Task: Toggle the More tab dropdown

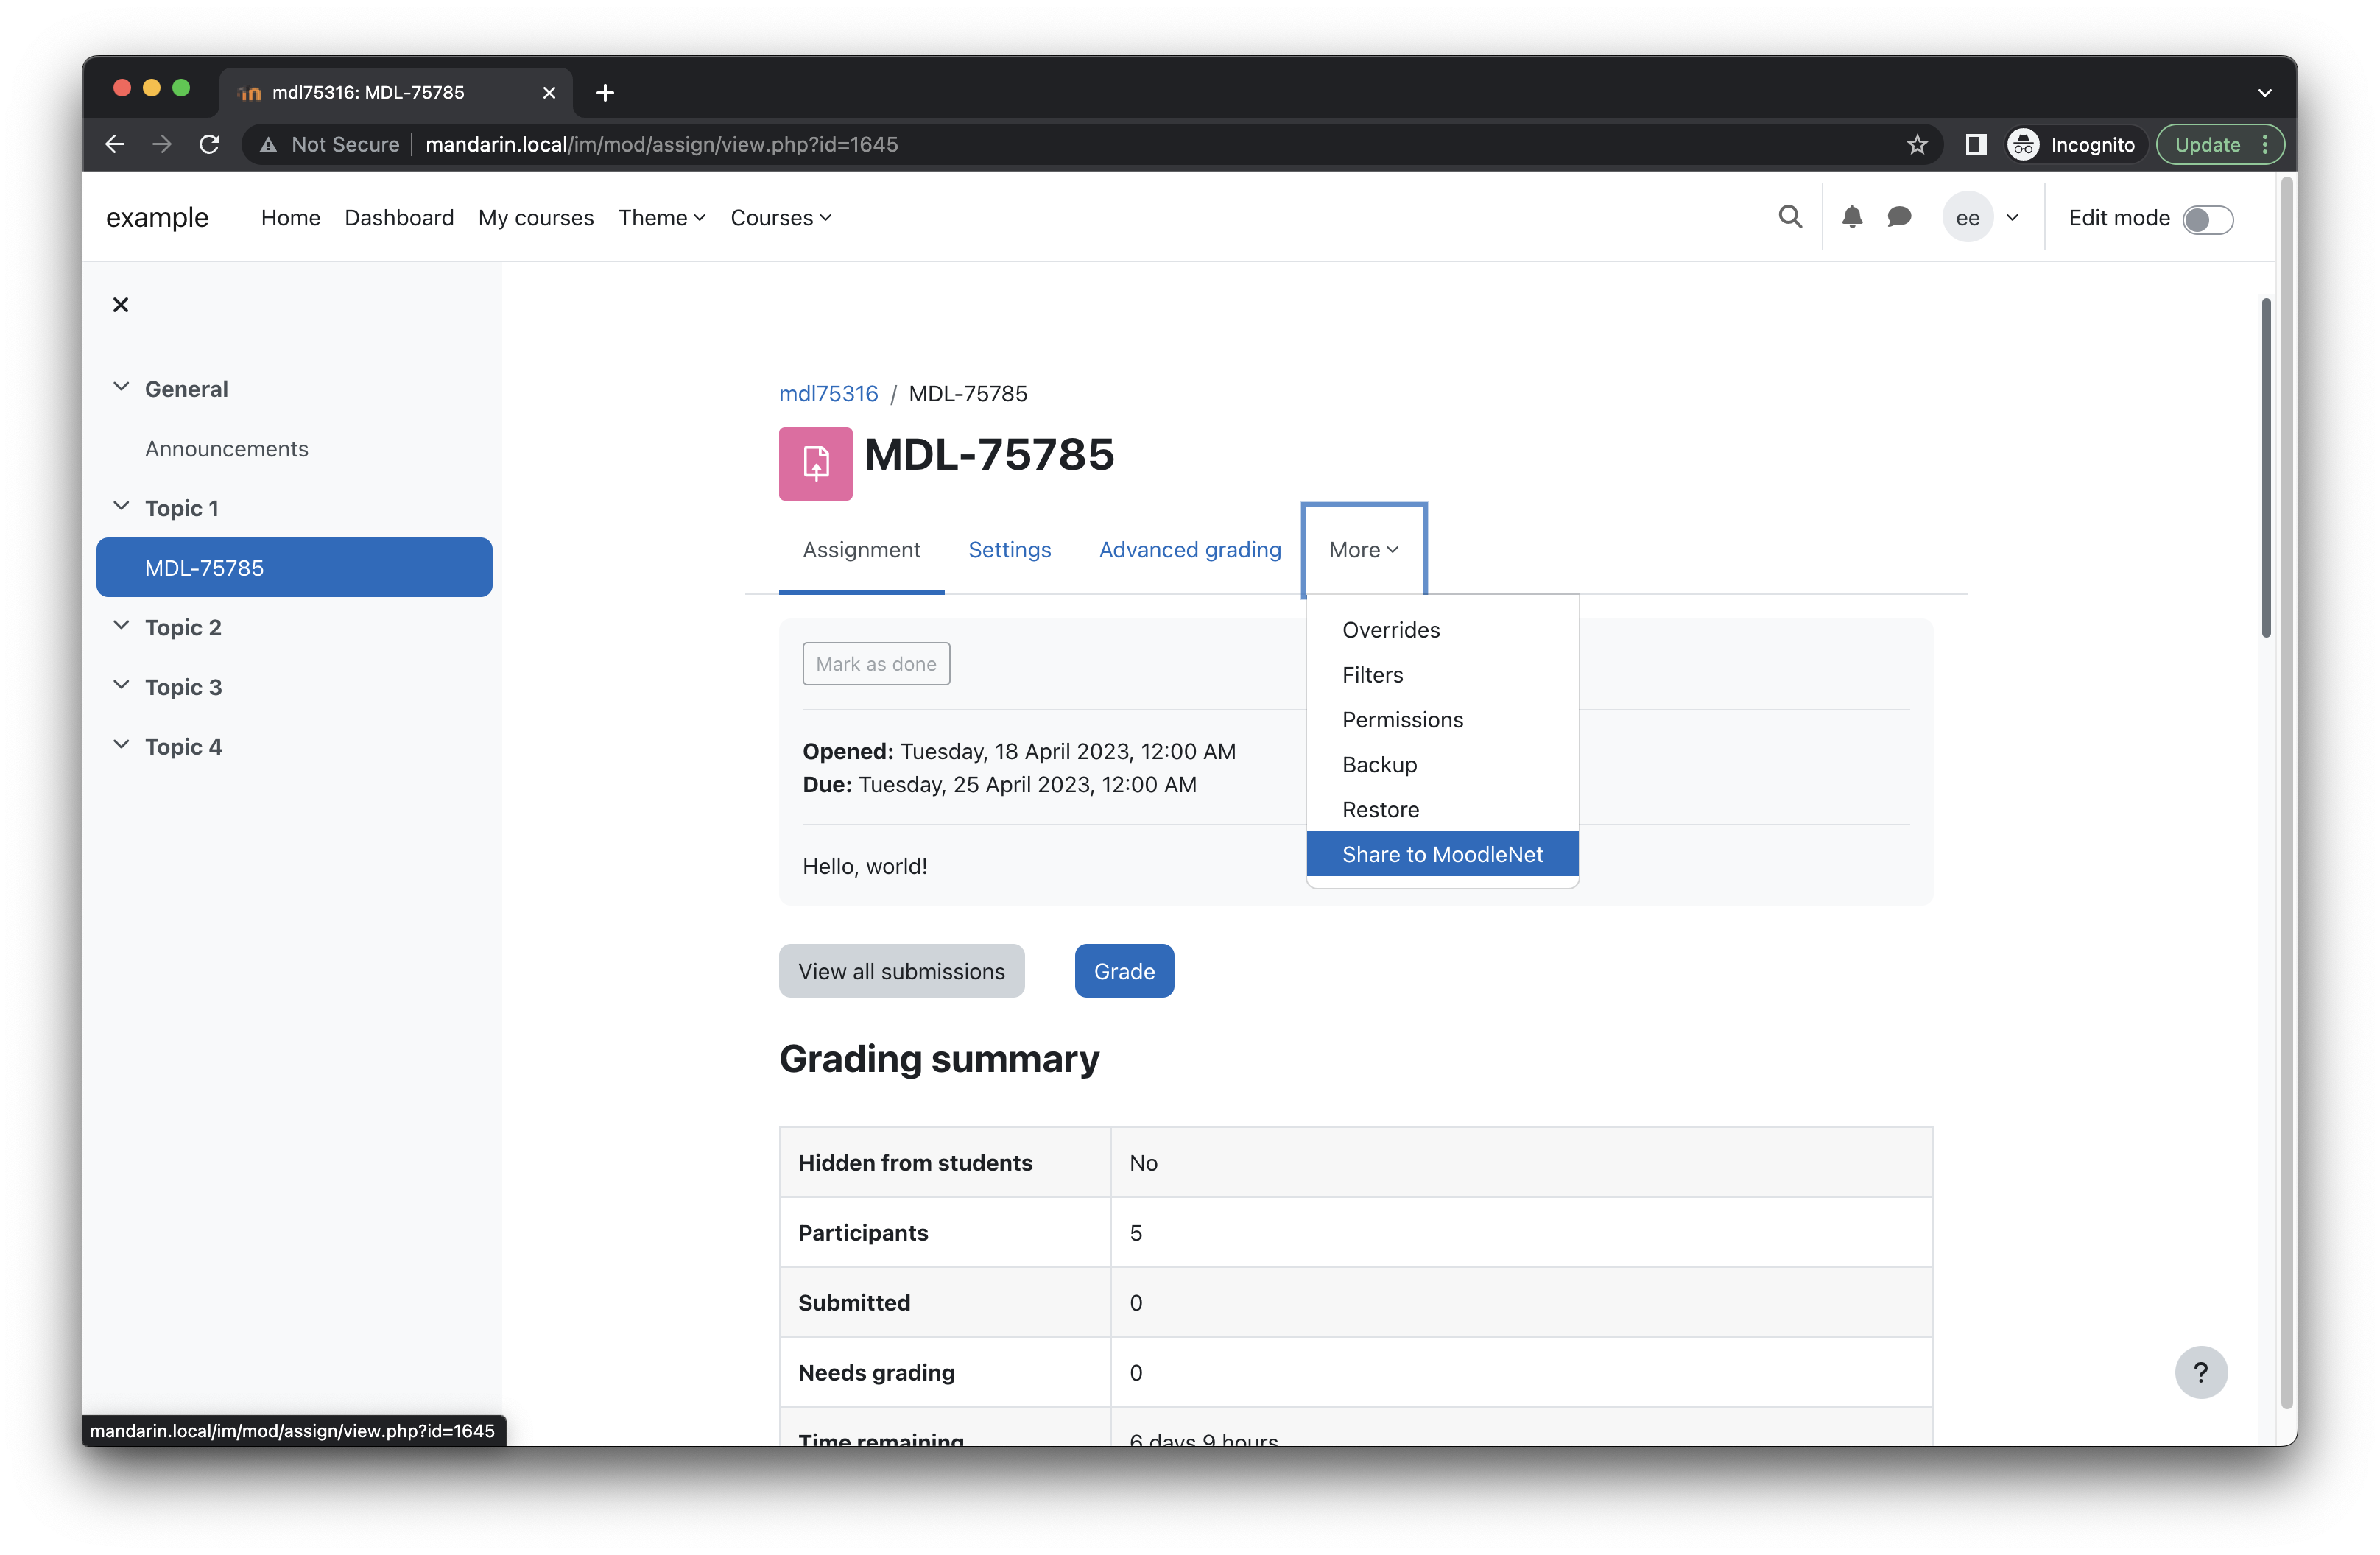Action: click(x=1363, y=550)
